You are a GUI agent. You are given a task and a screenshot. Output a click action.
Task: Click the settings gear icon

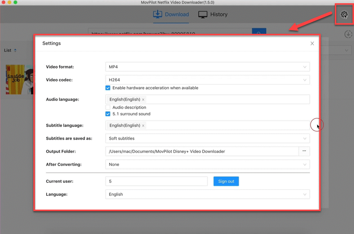click(344, 14)
